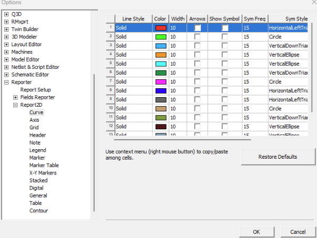Open the Contour settings item
Screen dimensions: 317x238
click(38, 211)
